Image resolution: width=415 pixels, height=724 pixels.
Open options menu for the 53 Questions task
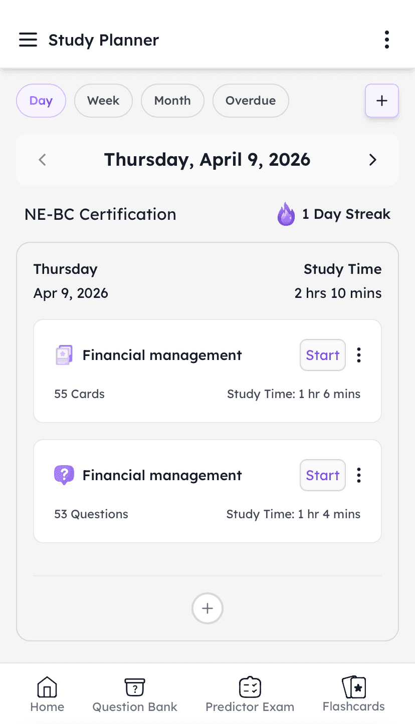[359, 475]
